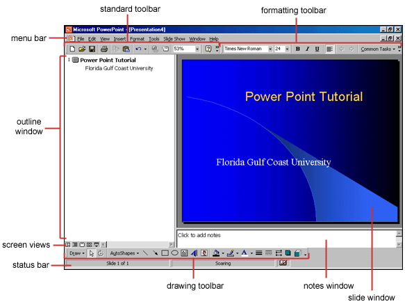
Task: Open the Slide Show menu
Action: click(x=174, y=39)
